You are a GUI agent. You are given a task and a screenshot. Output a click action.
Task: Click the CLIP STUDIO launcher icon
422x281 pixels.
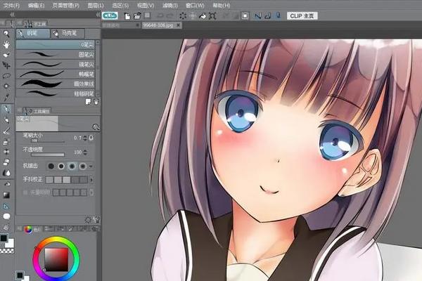tap(110, 16)
